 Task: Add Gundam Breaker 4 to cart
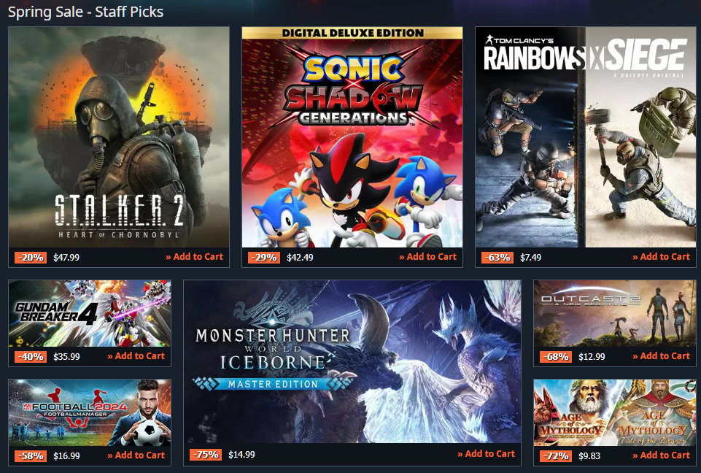click(x=136, y=356)
